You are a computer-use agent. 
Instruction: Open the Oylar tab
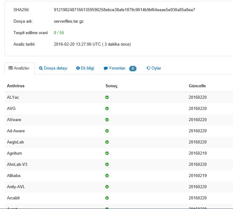154,68
